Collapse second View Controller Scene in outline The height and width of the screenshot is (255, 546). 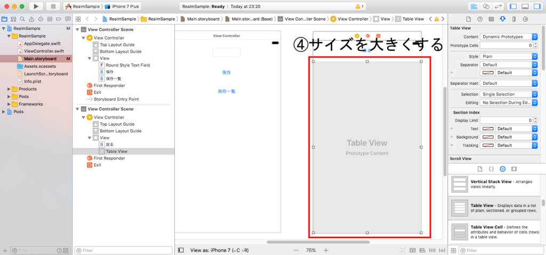point(77,109)
